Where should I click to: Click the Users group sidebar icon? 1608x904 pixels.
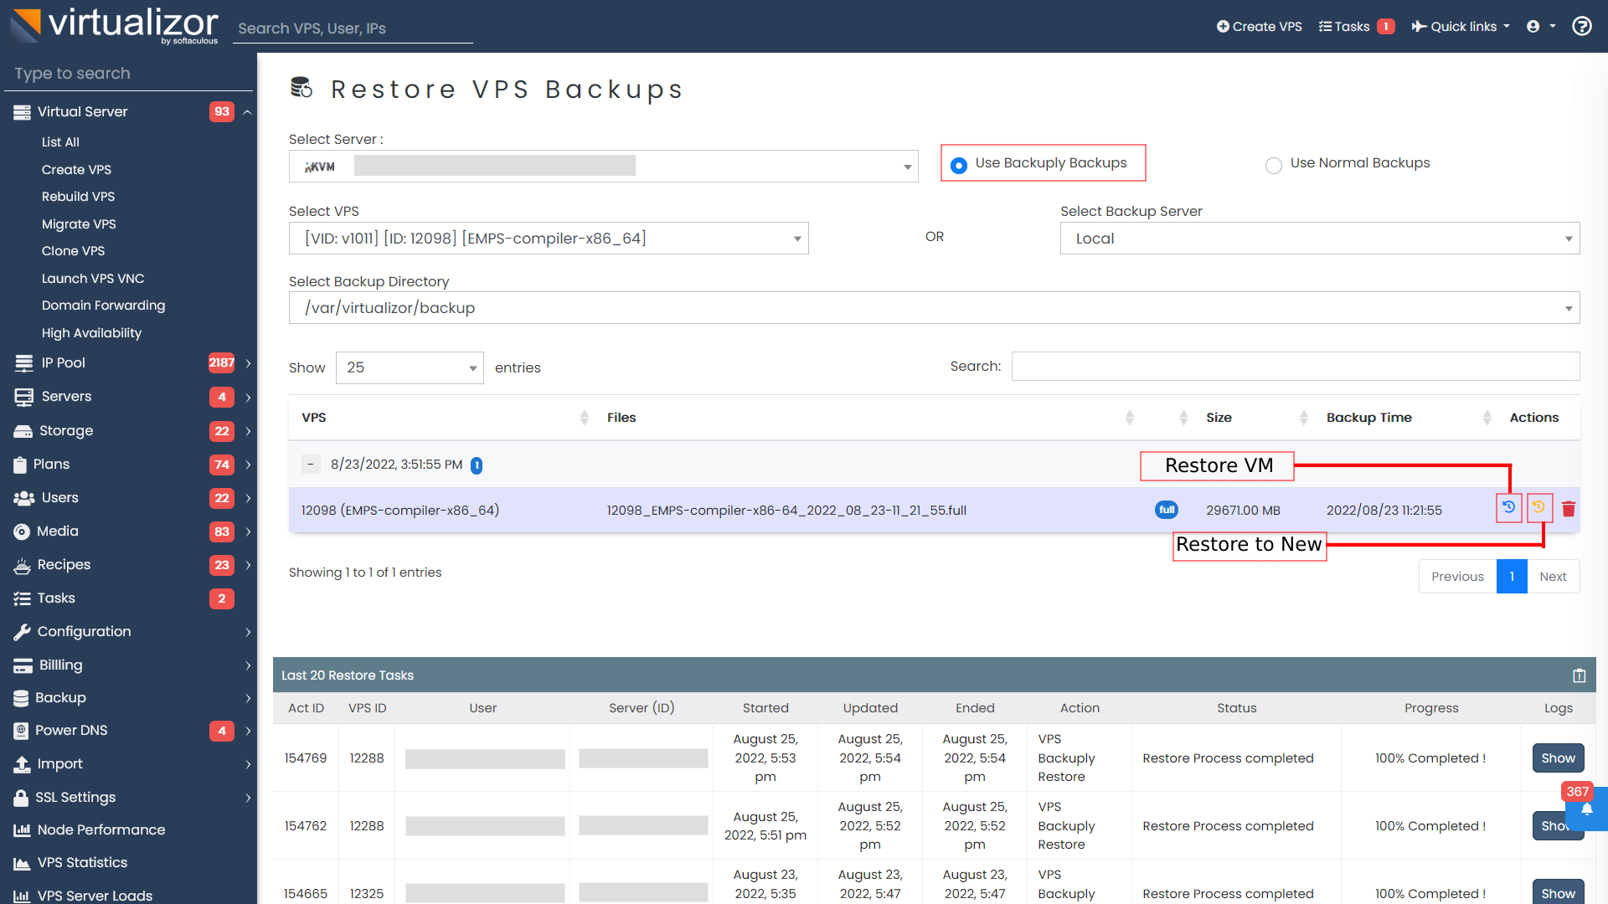coord(23,498)
